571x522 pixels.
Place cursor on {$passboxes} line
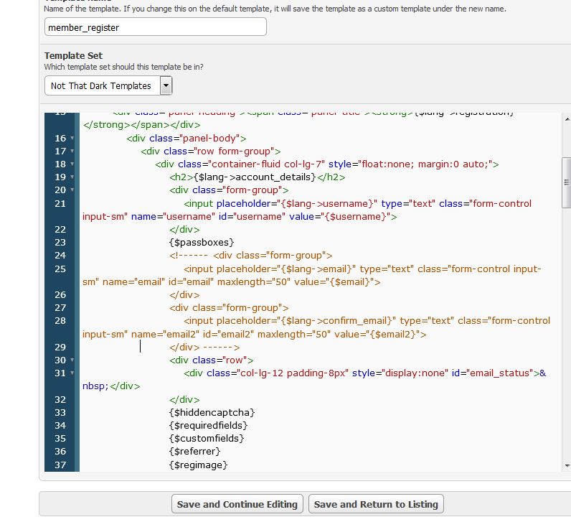click(x=202, y=243)
